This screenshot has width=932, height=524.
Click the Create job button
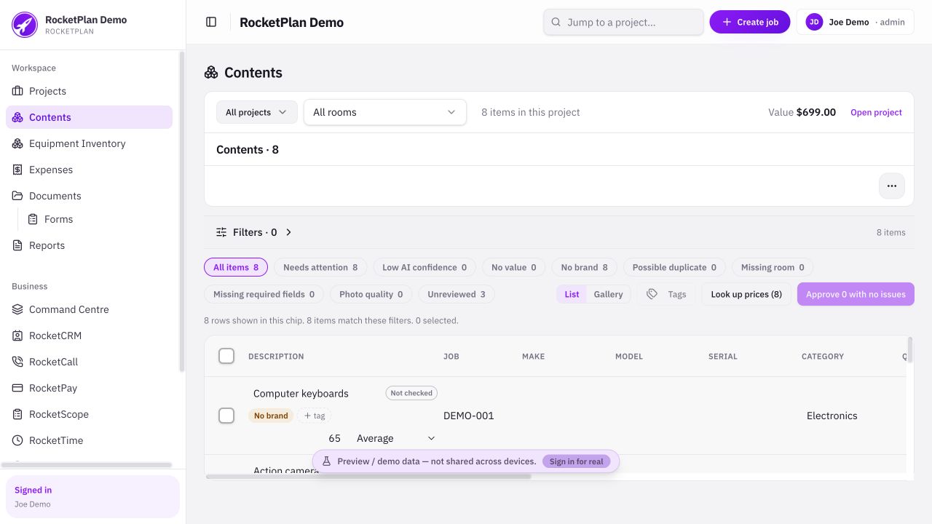point(750,22)
